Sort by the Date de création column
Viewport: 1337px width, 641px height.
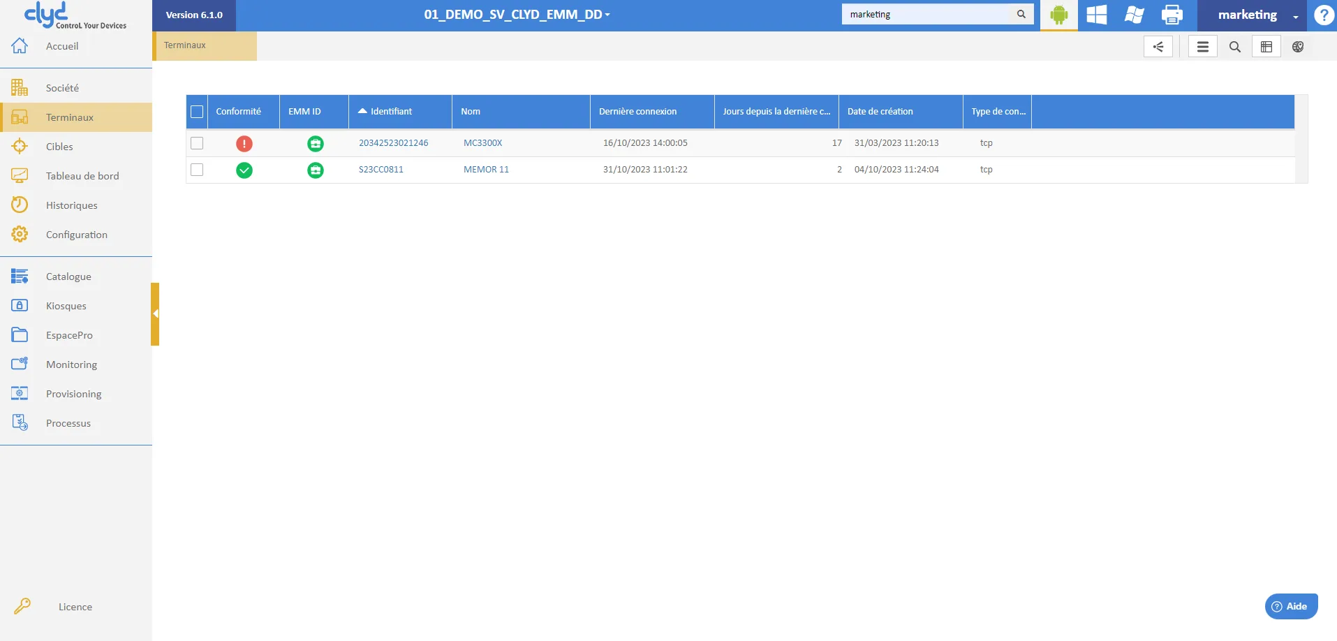pos(901,112)
